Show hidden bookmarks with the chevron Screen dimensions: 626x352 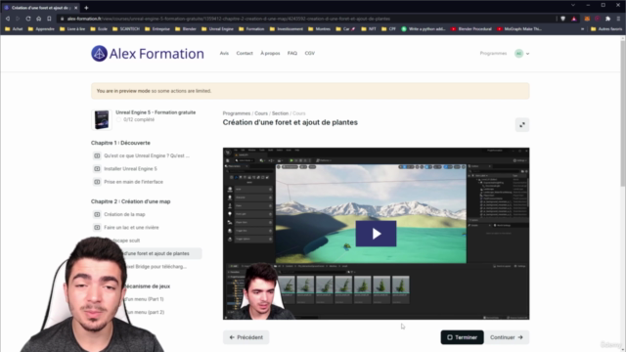click(583, 29)
